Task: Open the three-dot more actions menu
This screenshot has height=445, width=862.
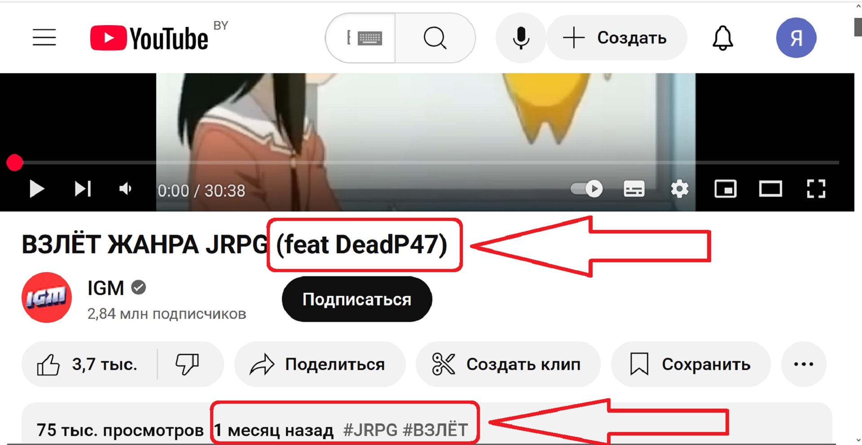Action: [804, 364]
